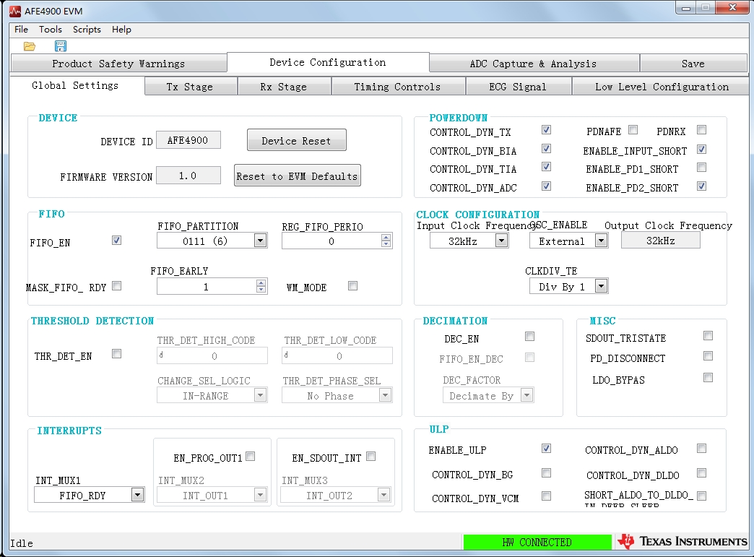Enable ENABLE_PD1_SHORT checkbox
The image size is (754, 557).
[702, 168]
